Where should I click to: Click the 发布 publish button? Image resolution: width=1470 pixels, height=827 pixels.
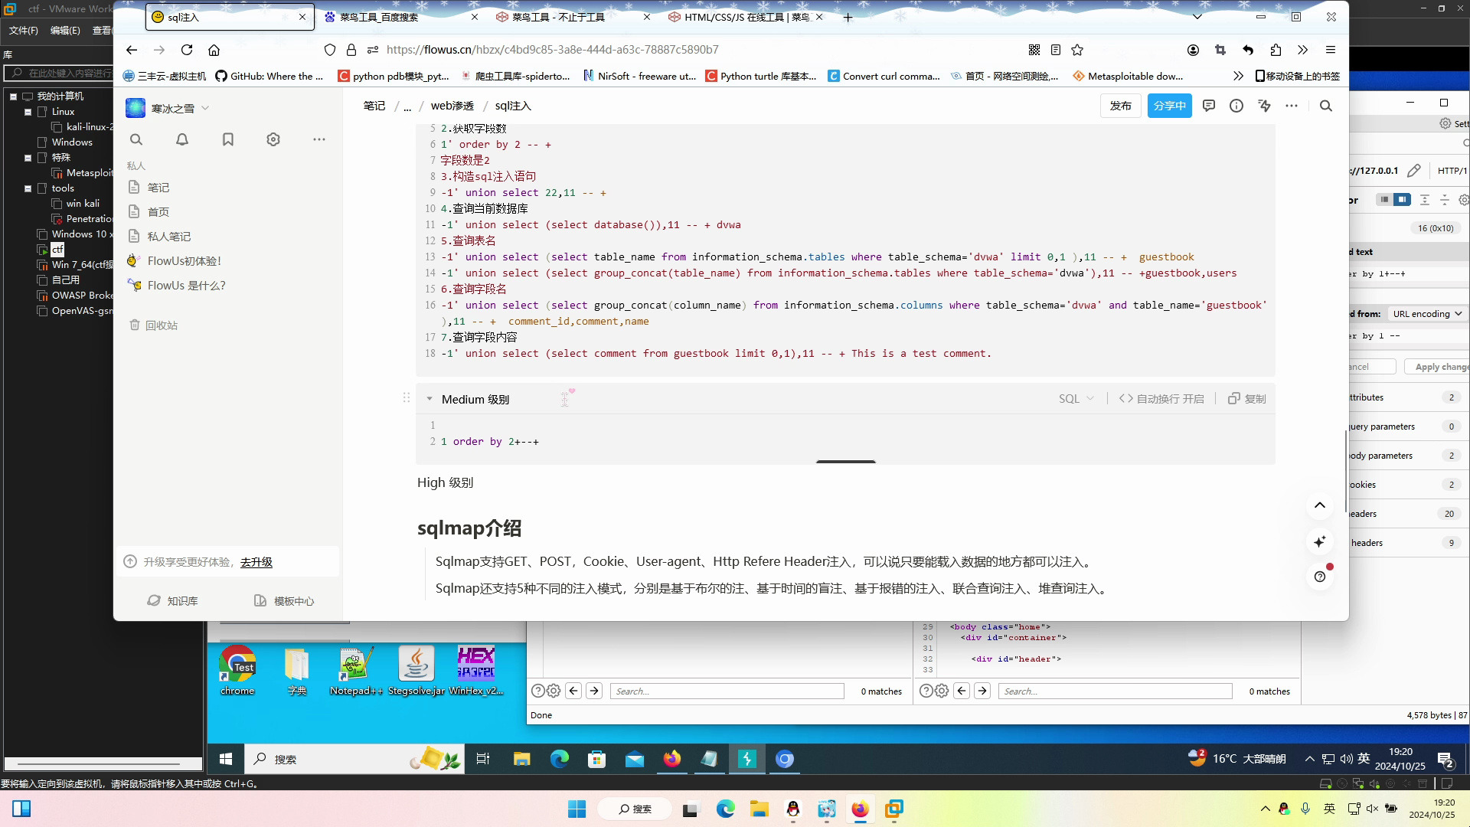1120,106
